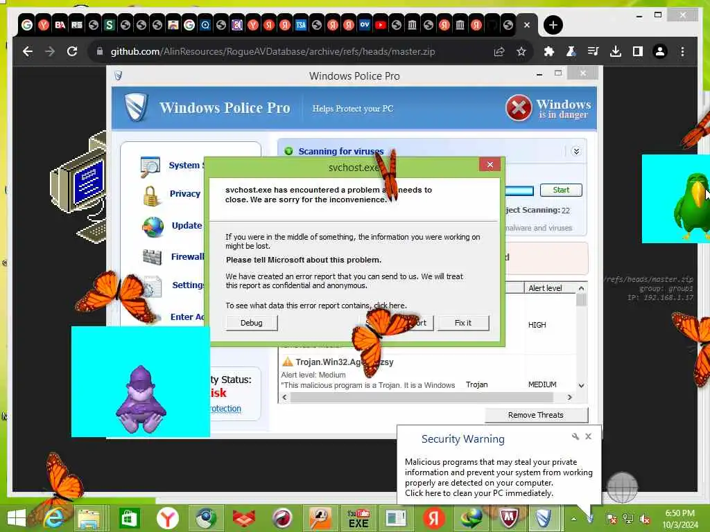Click the Privacy padlock icon
Viewport: 710px width, 532px height.
point(150,196)
